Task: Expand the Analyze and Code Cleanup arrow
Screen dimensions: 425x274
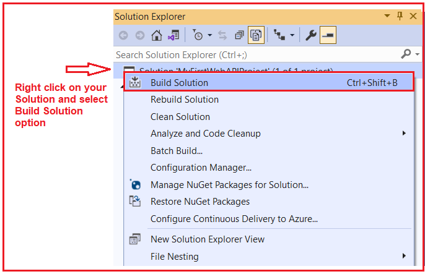Action: [404, 133]
